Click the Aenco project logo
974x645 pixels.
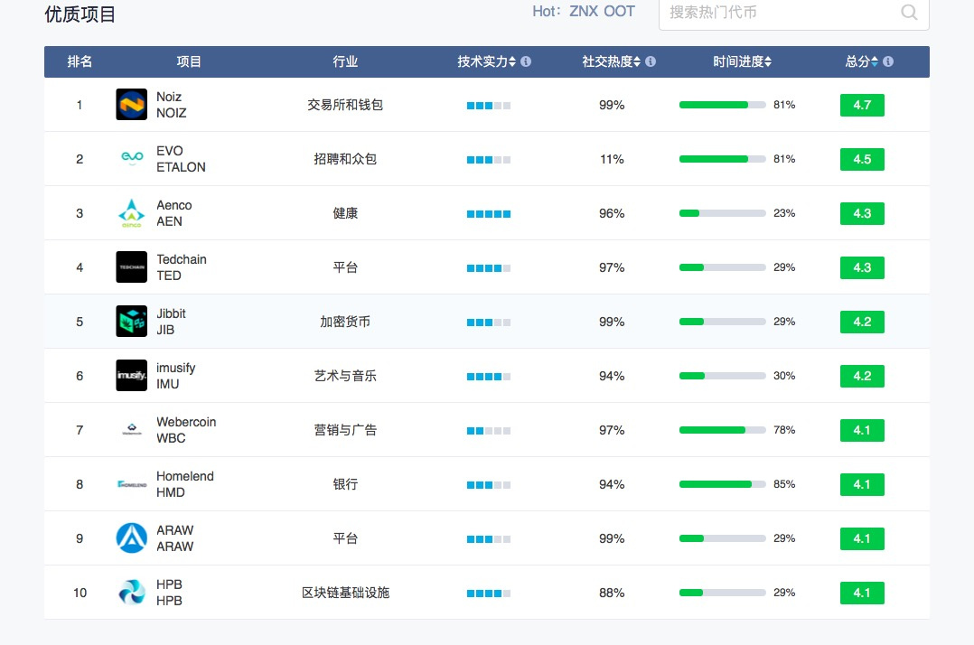[x=132, y=213]
